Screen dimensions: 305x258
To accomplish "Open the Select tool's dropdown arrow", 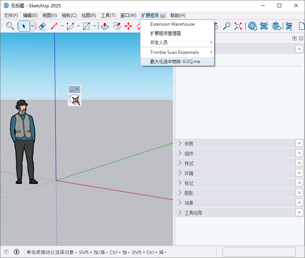I will (x=32, y=26).
